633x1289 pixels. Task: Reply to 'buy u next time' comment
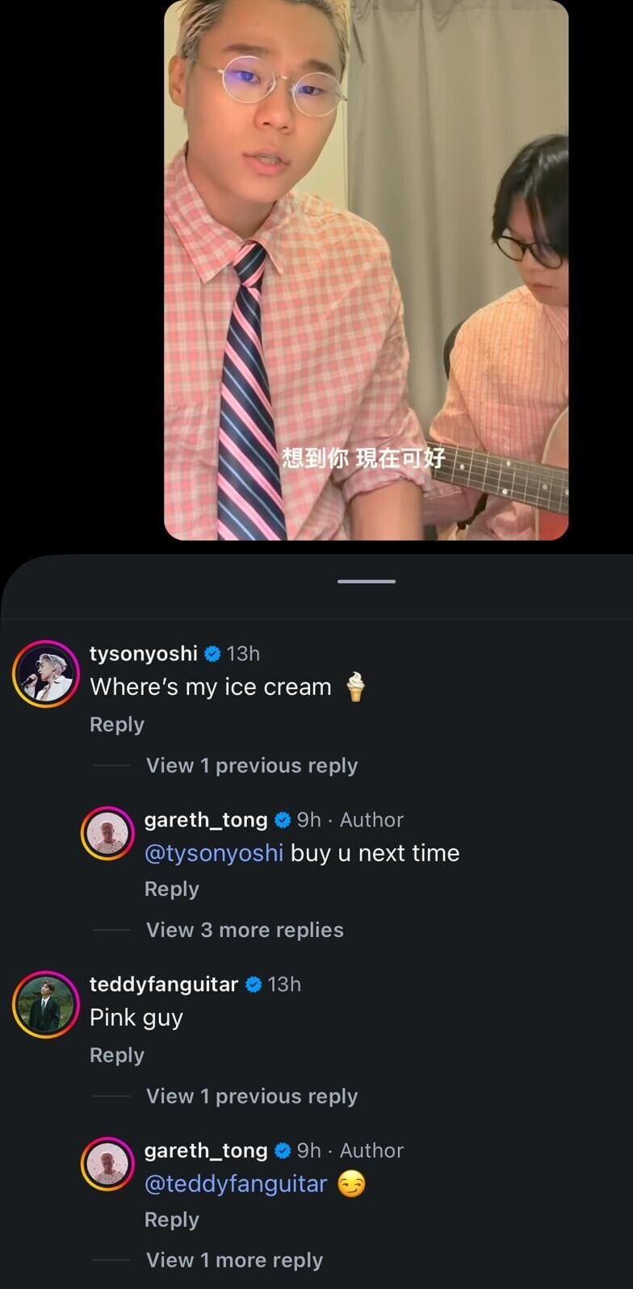click(x=171, y=889)
